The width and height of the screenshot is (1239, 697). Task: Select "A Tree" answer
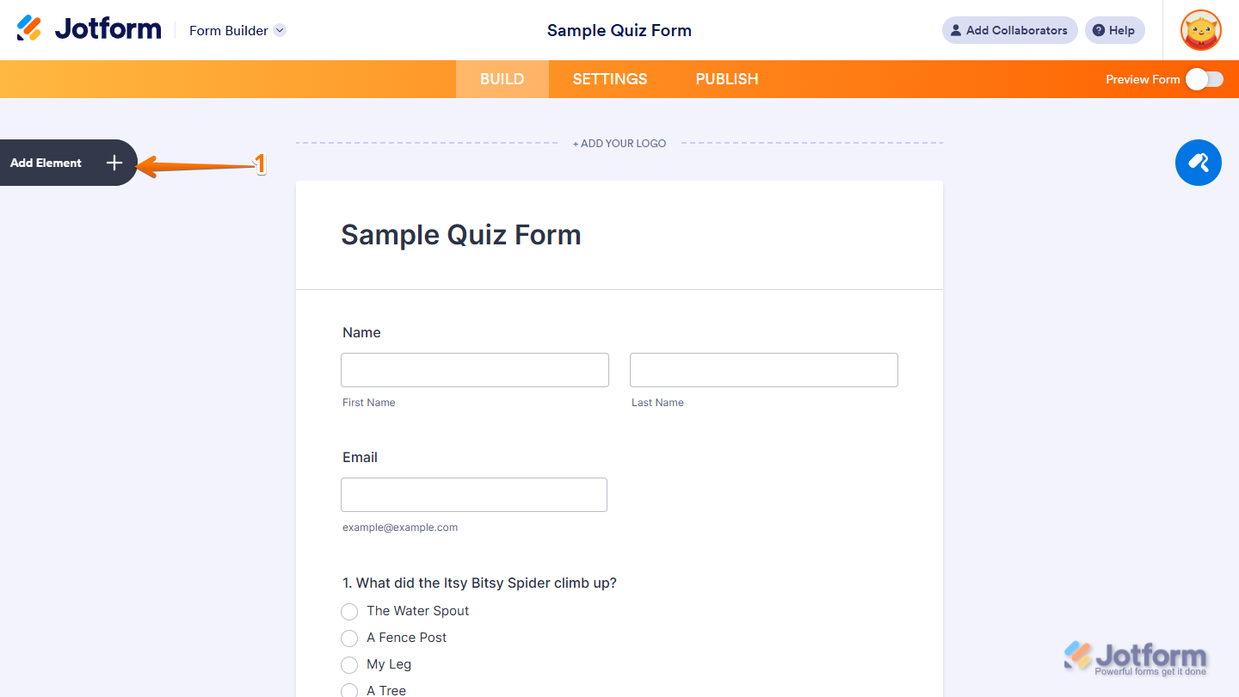click(349, 689)
